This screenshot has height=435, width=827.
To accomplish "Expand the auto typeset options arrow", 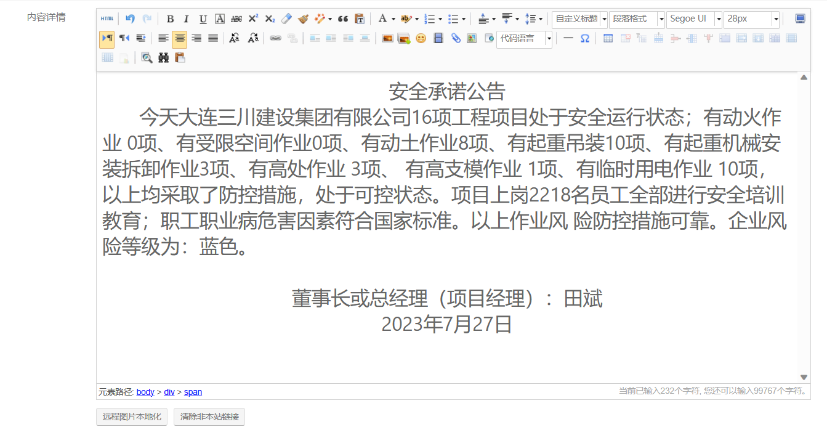I will click(x=330, y=19).
